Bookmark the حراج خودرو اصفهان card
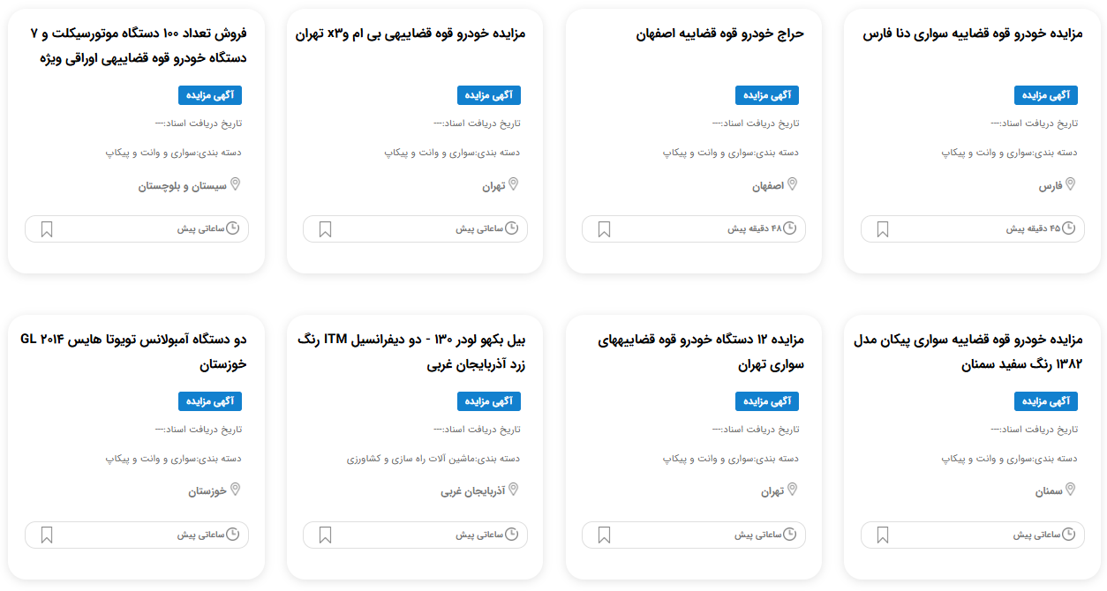 click(x=604, y=229)
